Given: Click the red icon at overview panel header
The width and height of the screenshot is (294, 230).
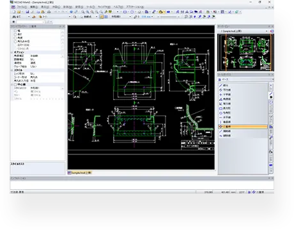Looking at the screenshot, I should tap(272, 31).
